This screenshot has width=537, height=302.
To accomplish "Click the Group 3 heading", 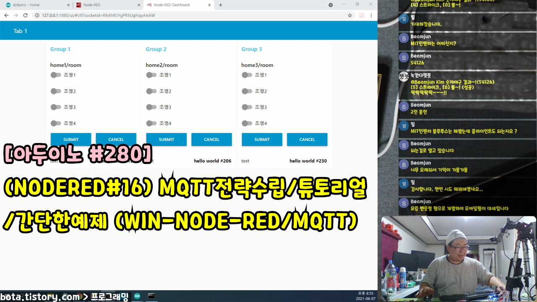I will (x=251, y=49).
